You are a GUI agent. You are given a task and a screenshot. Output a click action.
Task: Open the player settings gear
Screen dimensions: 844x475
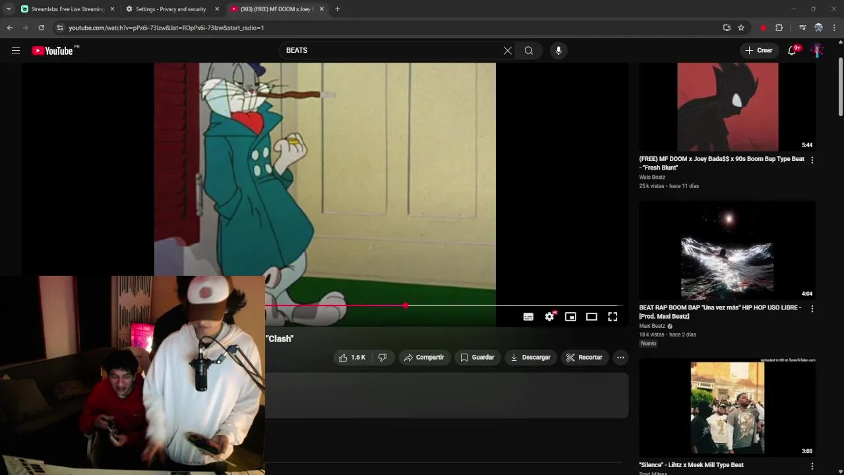549,317
